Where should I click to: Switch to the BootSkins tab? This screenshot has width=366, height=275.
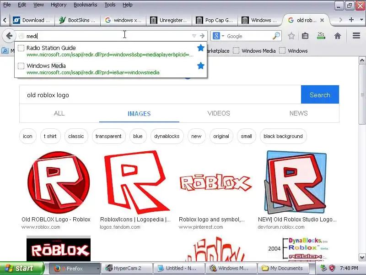(77, 20)
